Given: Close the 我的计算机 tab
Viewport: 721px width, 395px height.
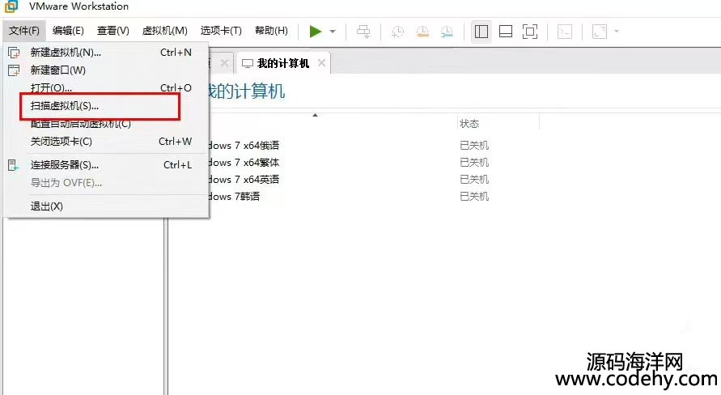Looking at the screenshot, I should coord(321,62).
